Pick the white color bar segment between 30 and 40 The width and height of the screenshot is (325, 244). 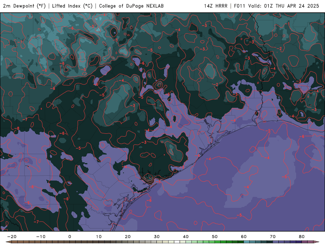[x=177, y=242]
